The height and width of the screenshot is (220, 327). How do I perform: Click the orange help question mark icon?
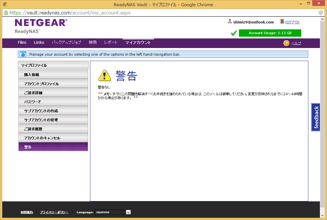click(x=286, y=43)
